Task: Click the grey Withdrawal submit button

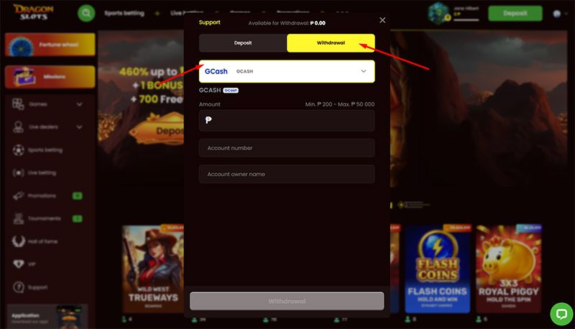Action: pos(287,301)
